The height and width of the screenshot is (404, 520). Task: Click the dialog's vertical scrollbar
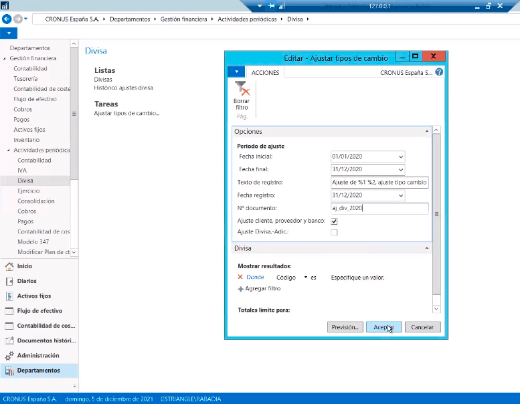(436, 214)
